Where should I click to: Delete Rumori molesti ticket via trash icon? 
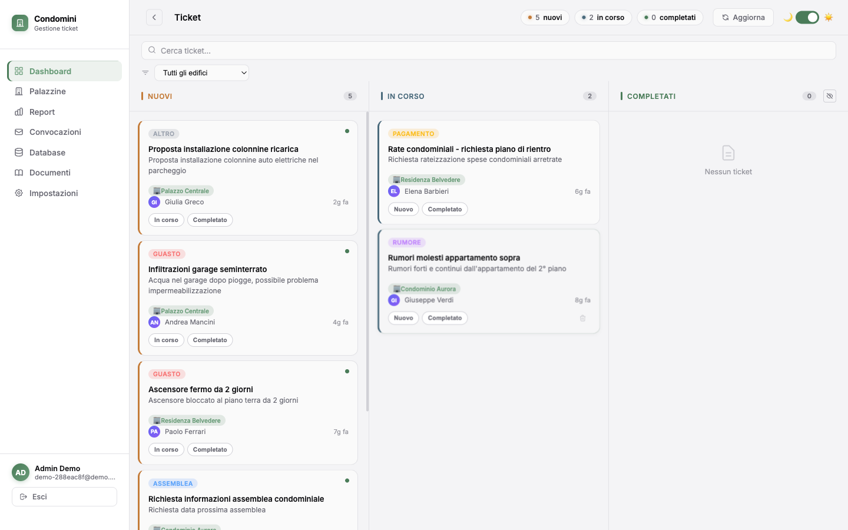[583, 318]
